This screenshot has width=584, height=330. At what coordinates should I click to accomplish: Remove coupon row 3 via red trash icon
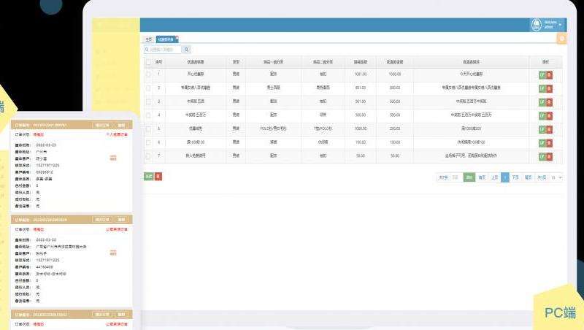pyautogui.click(x=549, y=102)
